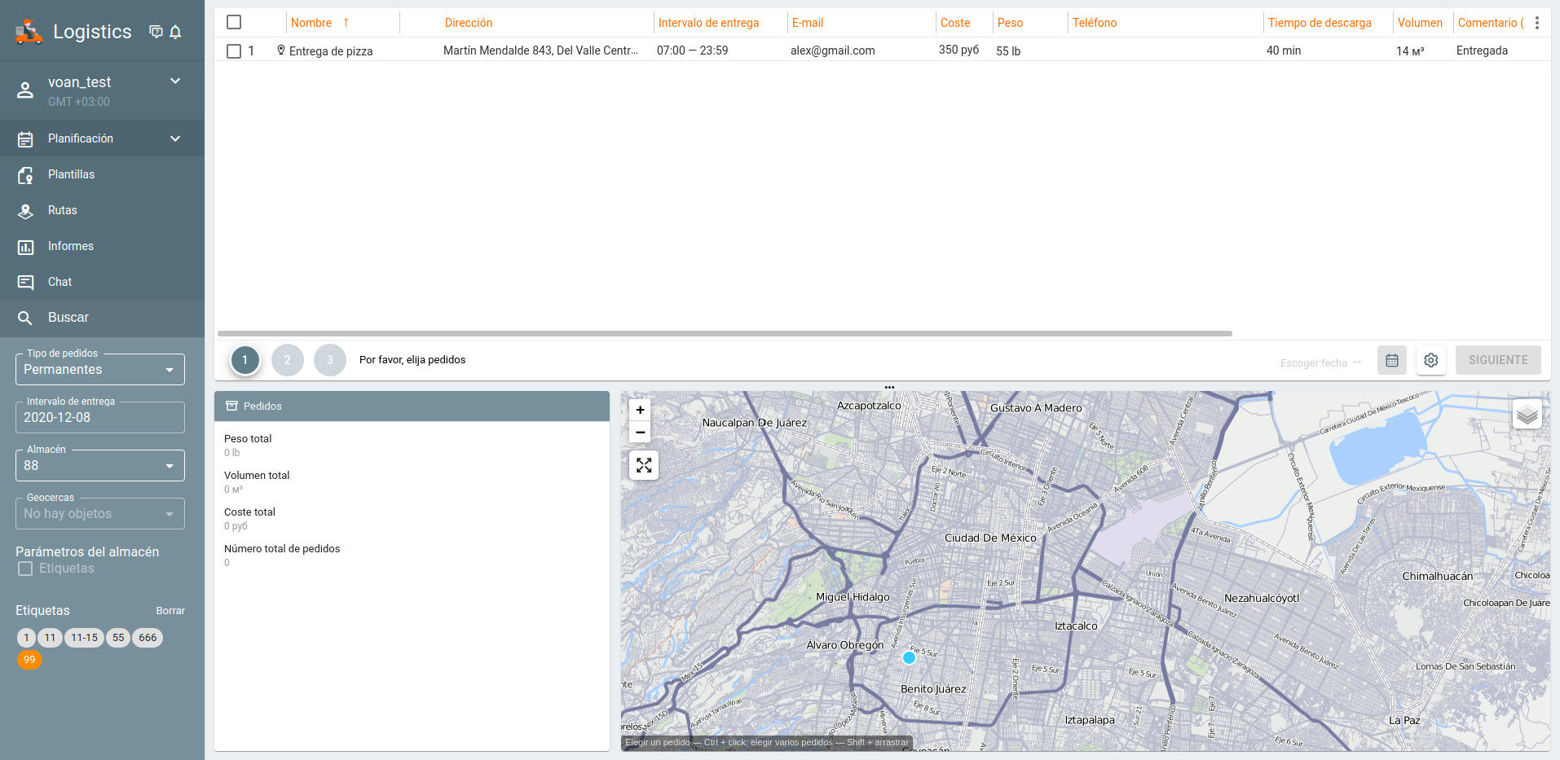Open the calendar date picker icon

pos(1391,360)
